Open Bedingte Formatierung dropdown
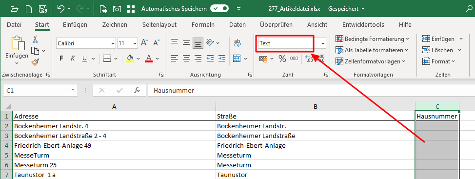 tap(372, 39)
